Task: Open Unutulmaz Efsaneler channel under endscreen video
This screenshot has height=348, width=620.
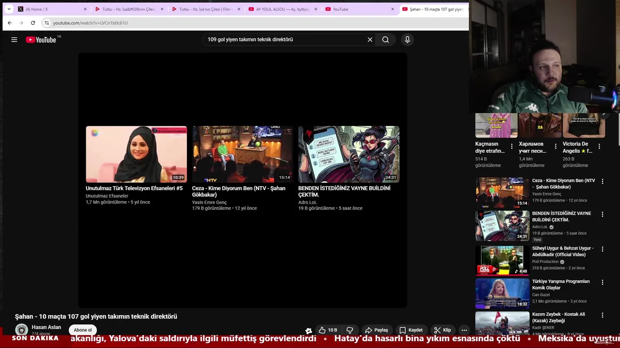Action: coord(107,196)
